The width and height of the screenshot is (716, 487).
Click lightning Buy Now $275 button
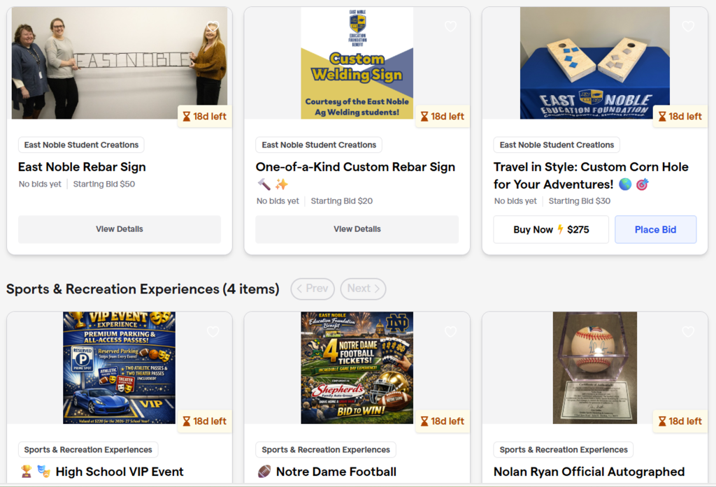point(551,229)
